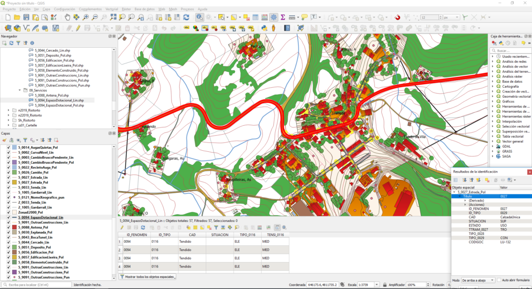This screenshot has height=289, width=532.
Task: Click the purple swatch of 5_0003_CambioBruscoPendente_Pol
Action: pyautogui.click(x=15, y=162)
